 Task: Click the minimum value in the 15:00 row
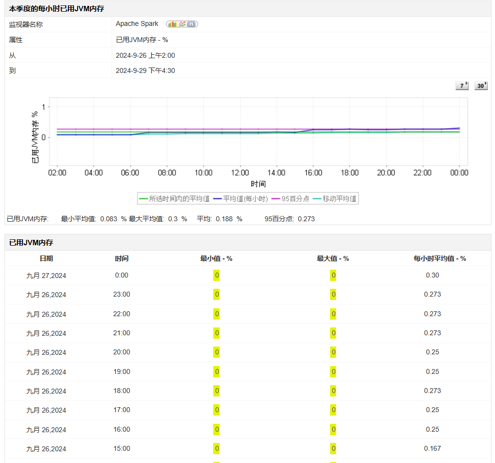(x=217, y=448)
